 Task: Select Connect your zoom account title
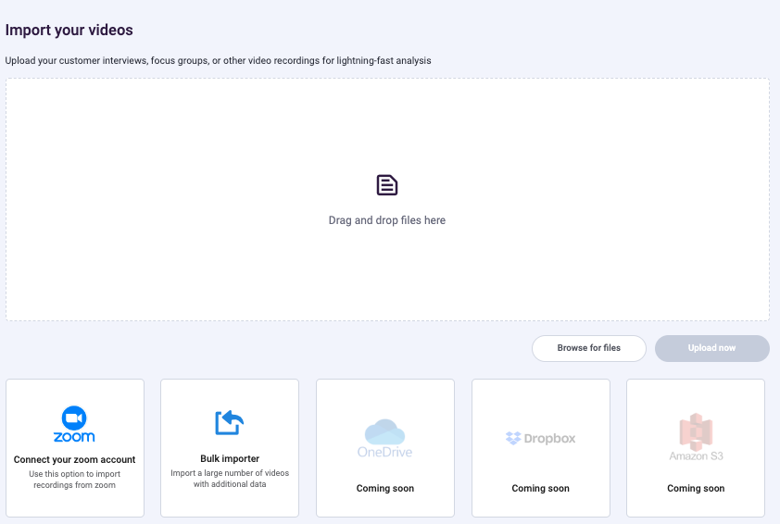[x=75, y=459]
